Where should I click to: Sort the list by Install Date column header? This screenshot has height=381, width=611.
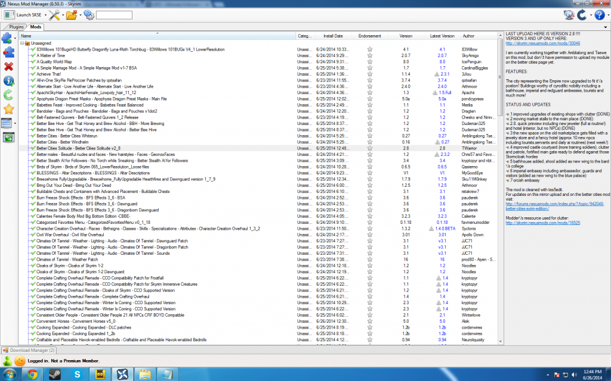333,36
